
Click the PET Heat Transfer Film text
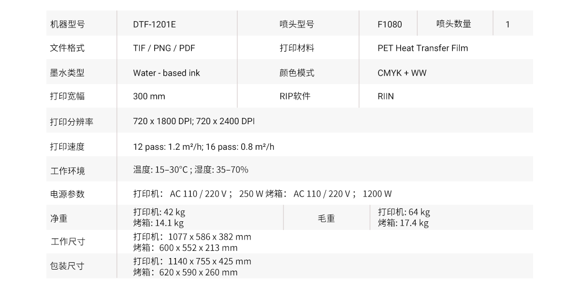click(422, 48)
